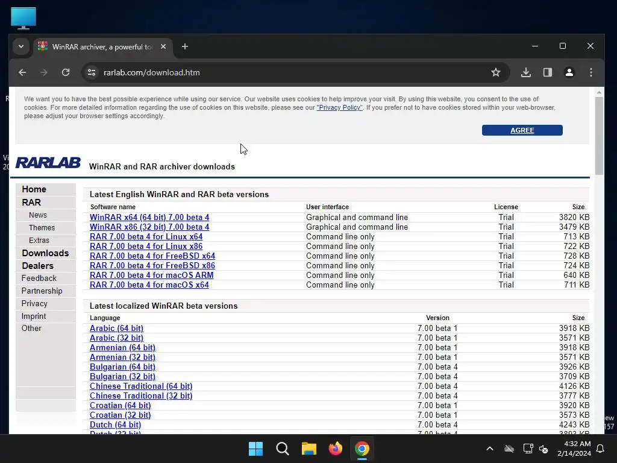Reload the rarlab download page
The height and width of the screenshot is (463, 617).
click(x=66, y=72)
